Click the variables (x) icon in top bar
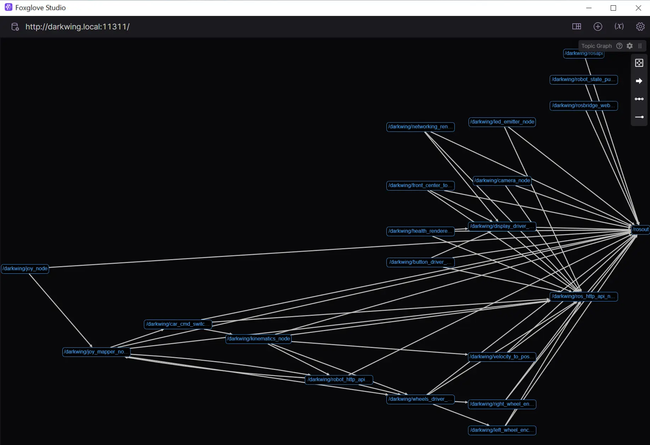The width and height of the screenshot is (650, 445). [x=619, y=27]
